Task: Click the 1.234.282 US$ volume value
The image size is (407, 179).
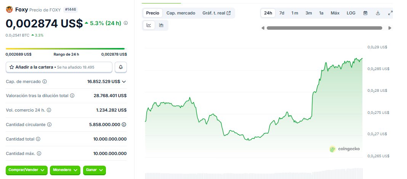Action: tap(111, 110)
